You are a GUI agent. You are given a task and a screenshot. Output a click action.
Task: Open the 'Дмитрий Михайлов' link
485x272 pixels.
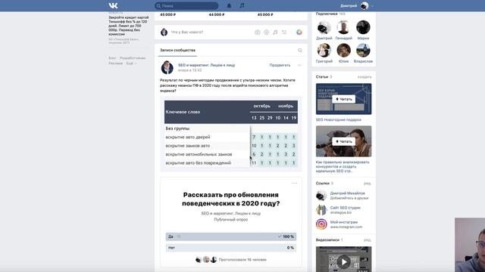tap(348, 193)
